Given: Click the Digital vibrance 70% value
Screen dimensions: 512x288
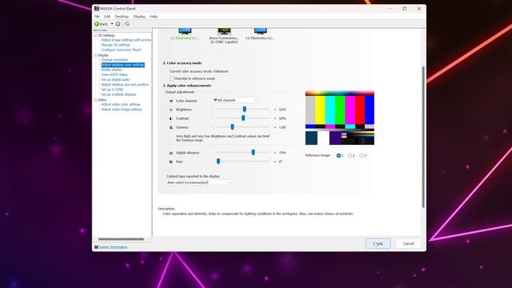Looking at the screenshot, I should point(282,153).
